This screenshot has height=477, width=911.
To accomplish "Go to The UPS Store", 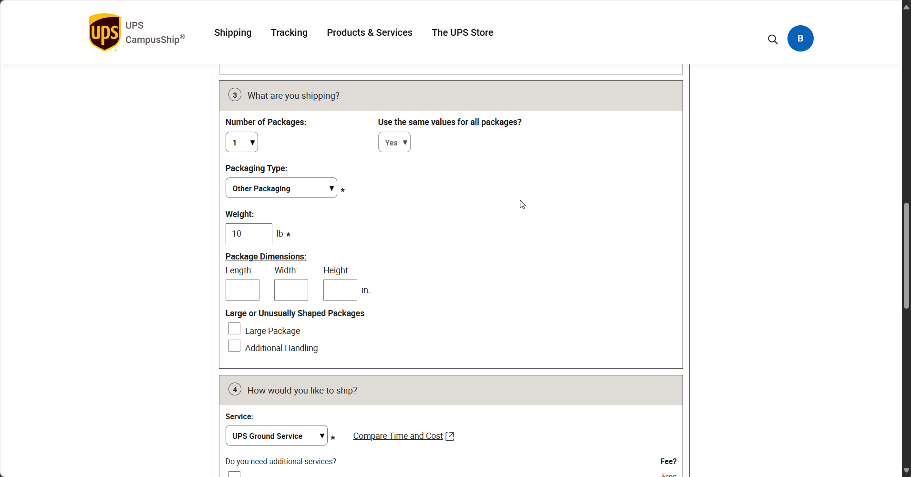I will 462,32.
